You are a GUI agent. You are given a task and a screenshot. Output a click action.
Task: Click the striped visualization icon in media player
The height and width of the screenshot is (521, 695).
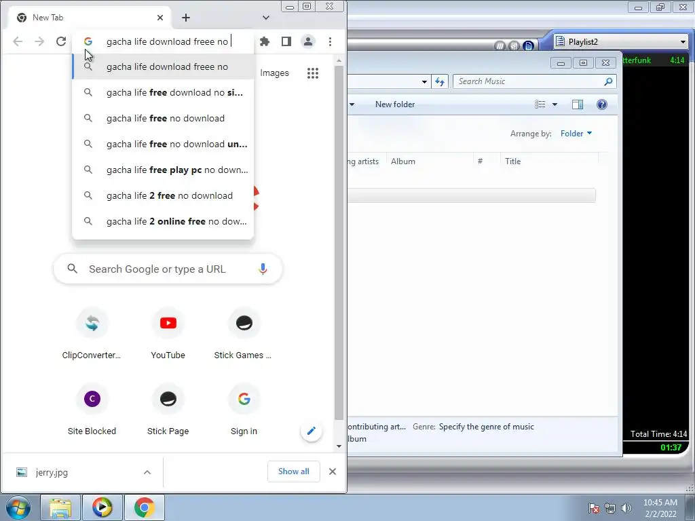pyautogui.click(x=500, y=45)
